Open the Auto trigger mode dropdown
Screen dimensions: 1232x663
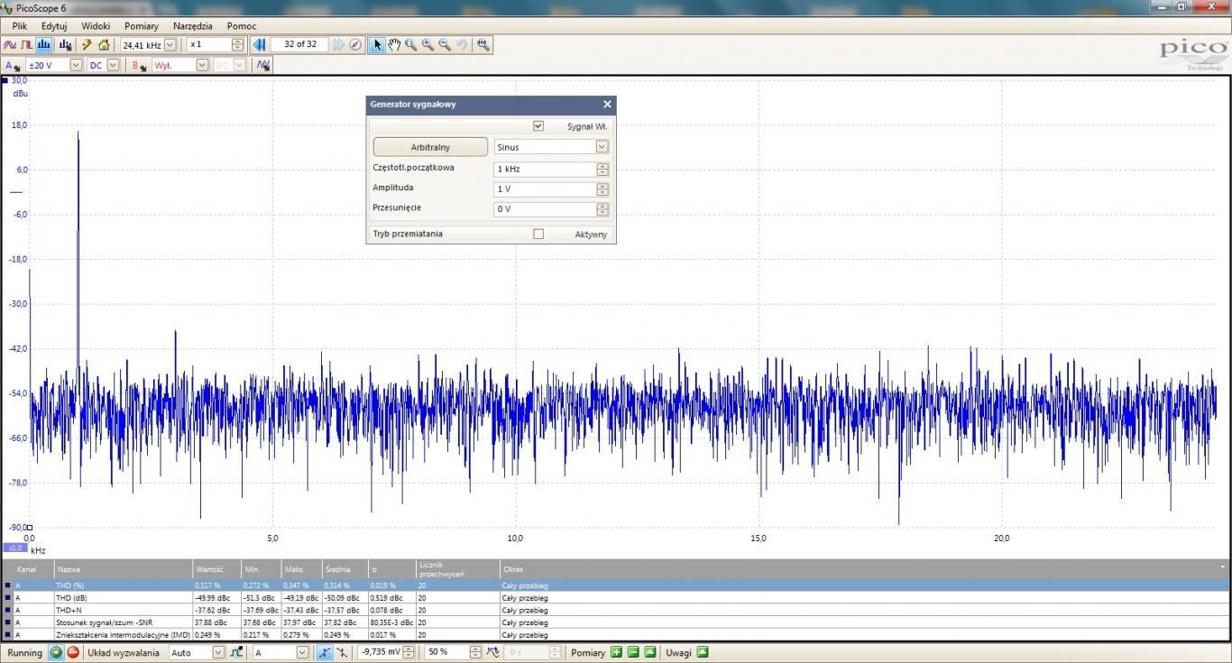tap(218, 652)
